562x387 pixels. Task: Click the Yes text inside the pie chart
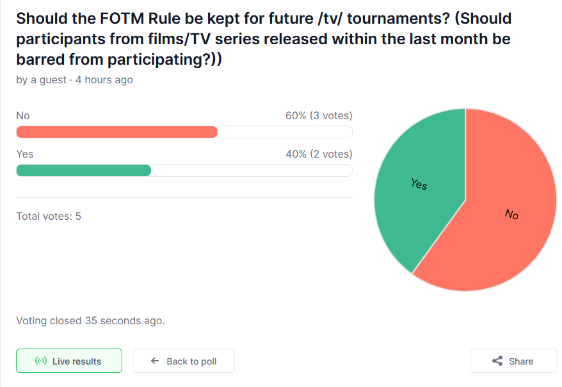tap(419, 184)
